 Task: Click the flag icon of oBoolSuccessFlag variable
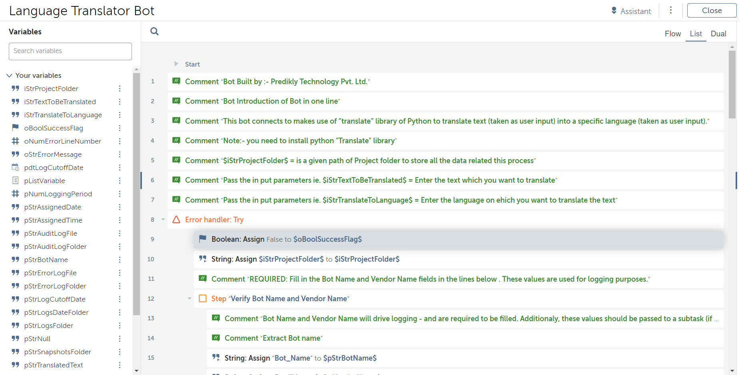click(x=15, y=128)
